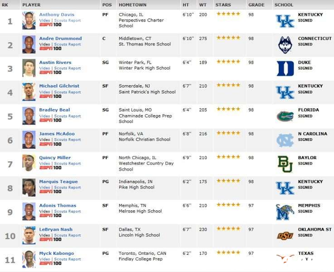Click the Baylor BU logo
Viewport: 334px width, 272px height.
pos(285,164)
